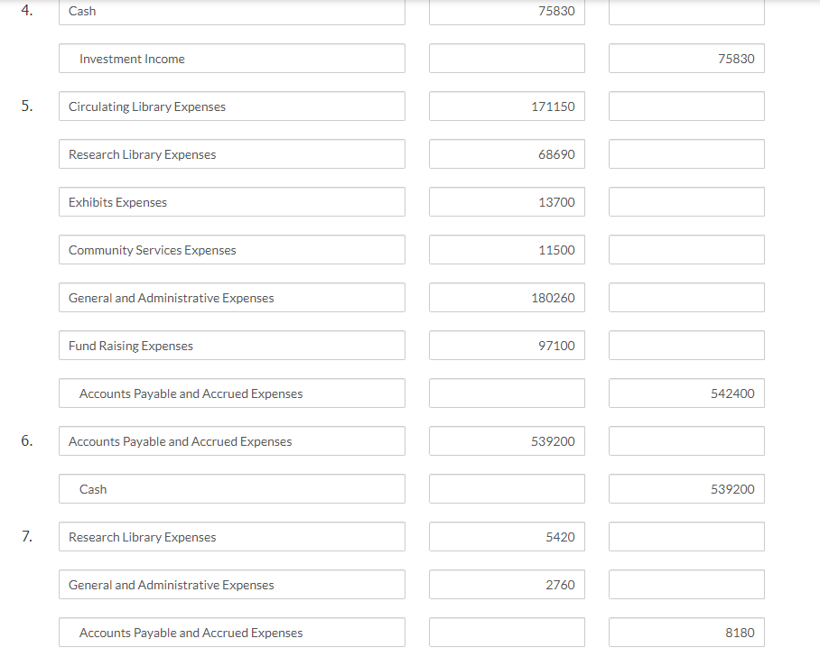
Task: Click the Circulating Library Expenses account box
Action: coord(231,106)
